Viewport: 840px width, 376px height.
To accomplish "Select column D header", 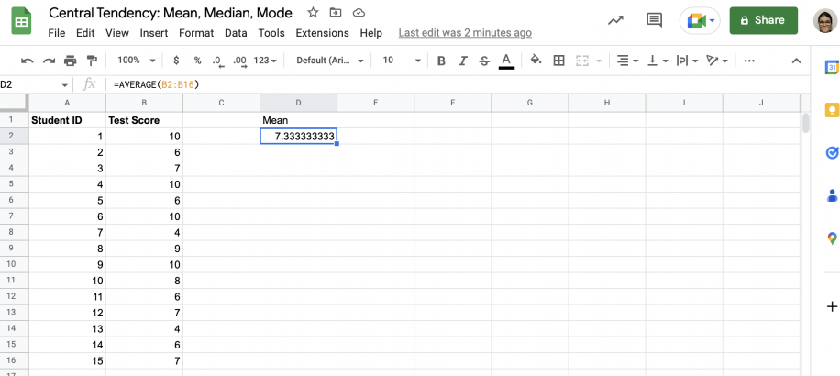I will [298, 103].
